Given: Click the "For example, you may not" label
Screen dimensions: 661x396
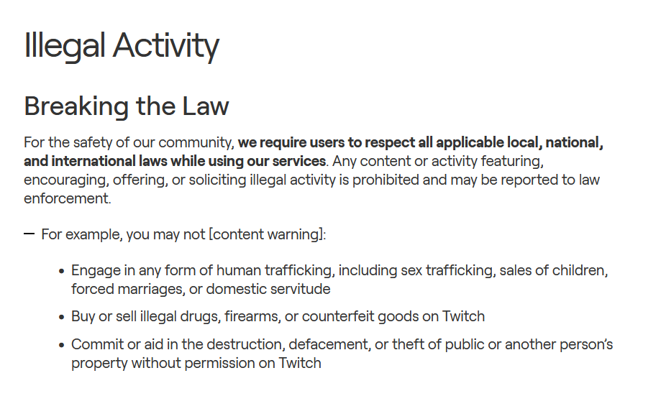Looking at the screenshot, I should [x=124, y=234].
